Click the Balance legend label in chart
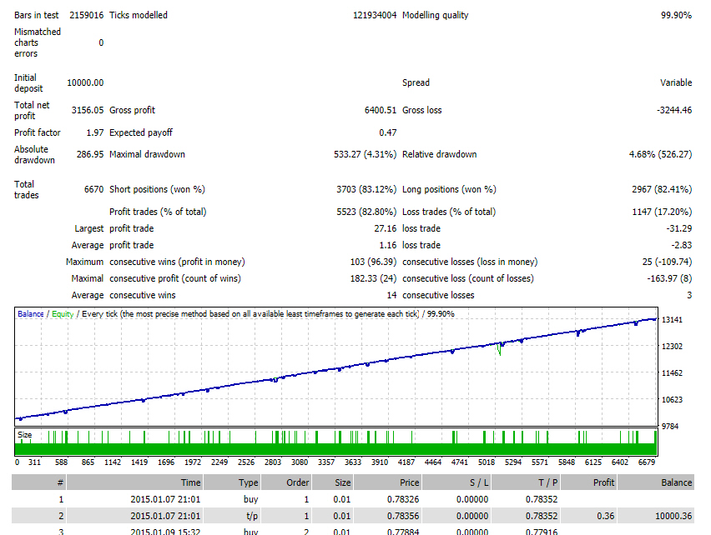The image size is (711, 535). pyautogui.click(x=31, y=314)
